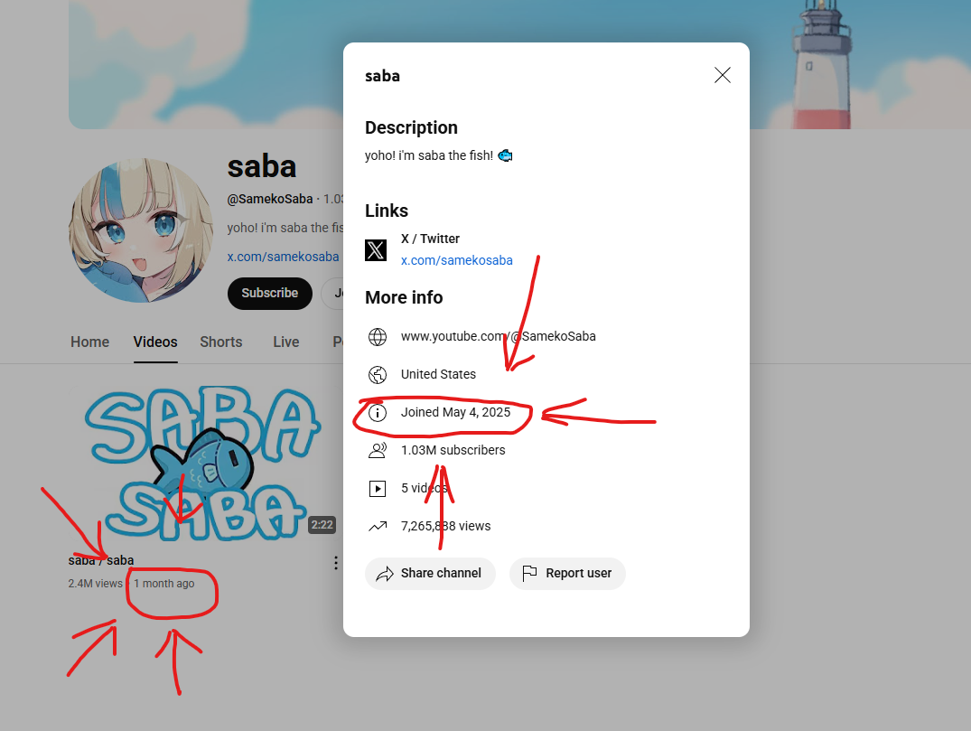The image size is (971, 731).
Task: Click the info icon beside Joined date
Action: tap(378, 413)
